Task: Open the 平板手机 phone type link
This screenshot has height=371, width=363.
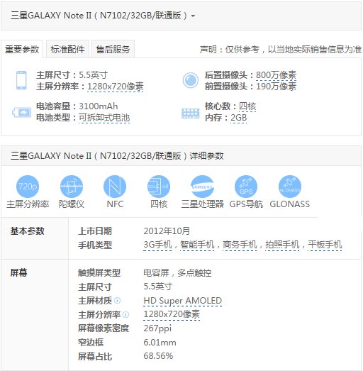Action: click(325, 245)
